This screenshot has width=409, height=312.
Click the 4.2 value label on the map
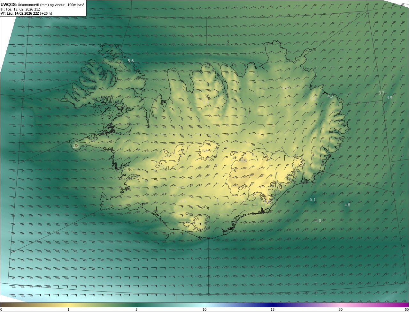tap(330, 96)
